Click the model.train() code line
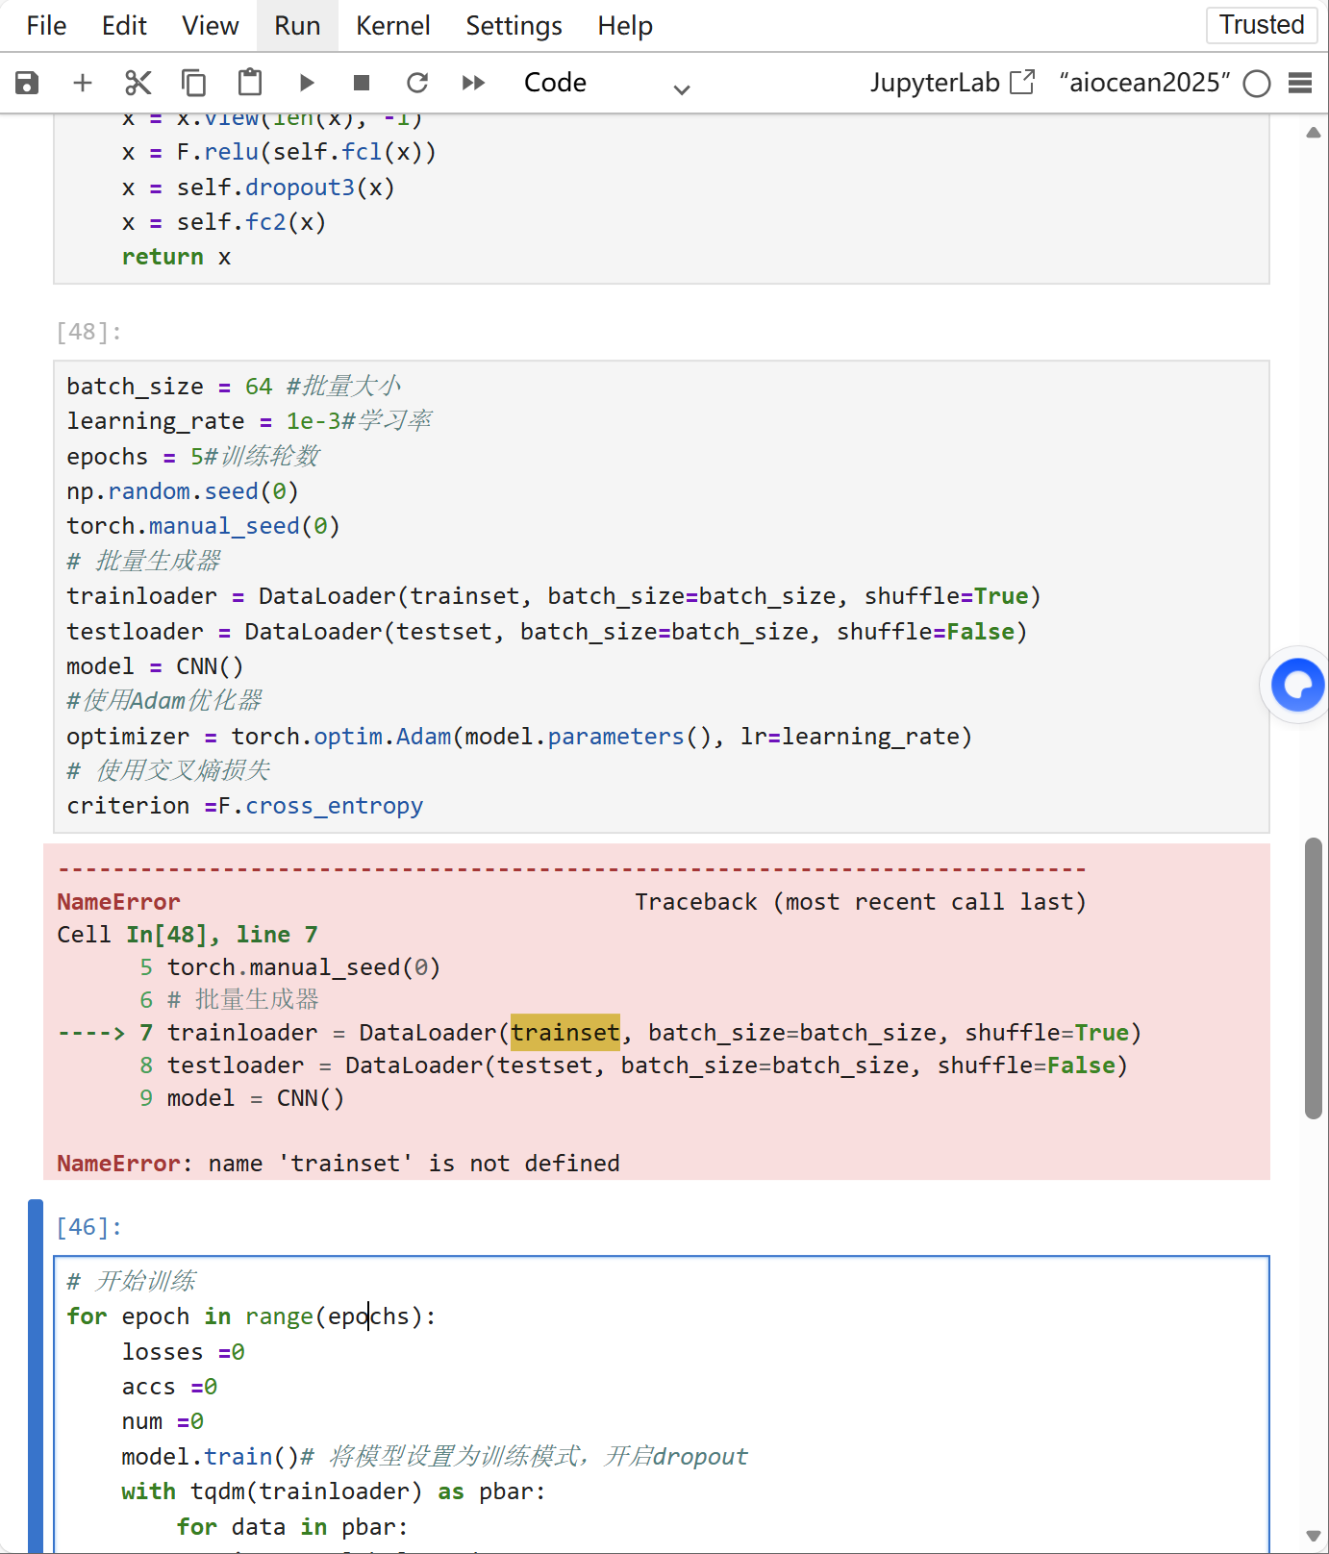 435,1457
